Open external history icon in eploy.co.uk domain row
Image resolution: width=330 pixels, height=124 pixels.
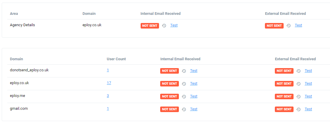pyautogui.click(x=298, y=84)
